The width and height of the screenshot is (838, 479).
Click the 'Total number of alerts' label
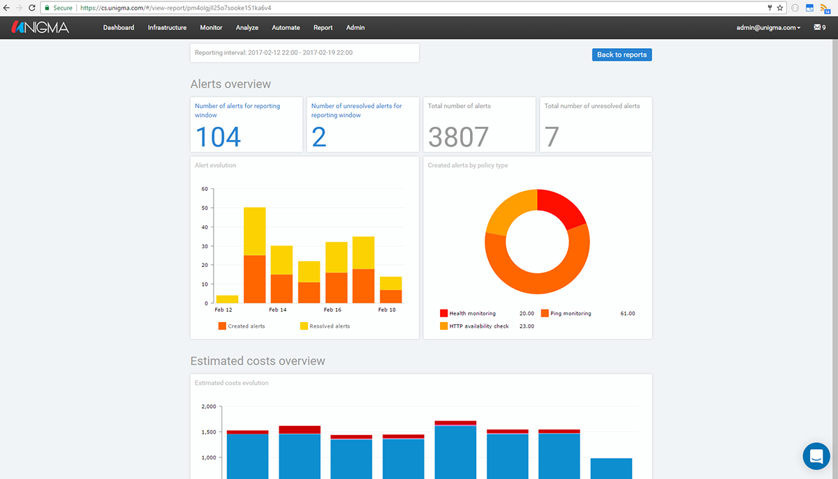(x=460, y=106)
